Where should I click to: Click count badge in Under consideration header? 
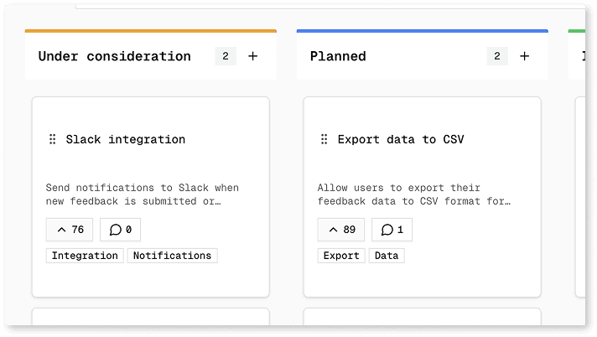point(225,56)
